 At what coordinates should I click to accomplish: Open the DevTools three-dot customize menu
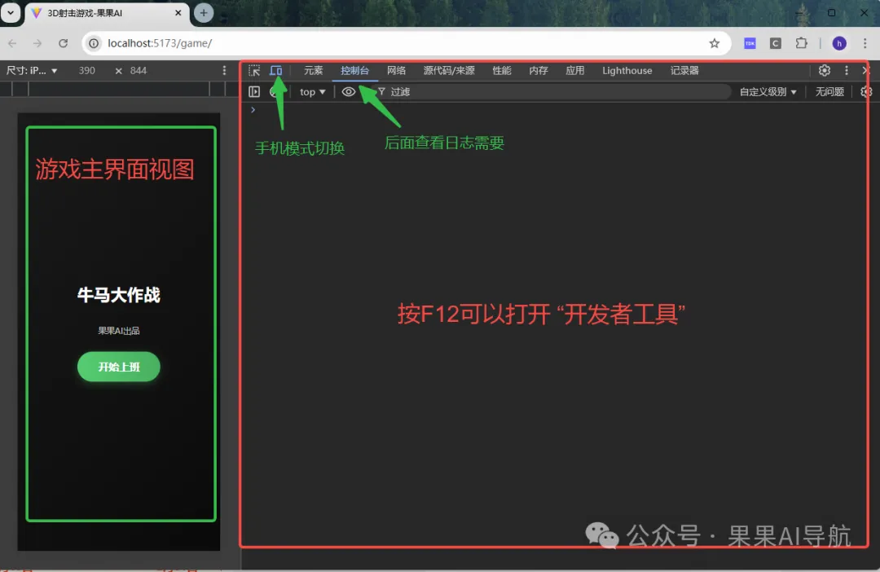(847, 71)
